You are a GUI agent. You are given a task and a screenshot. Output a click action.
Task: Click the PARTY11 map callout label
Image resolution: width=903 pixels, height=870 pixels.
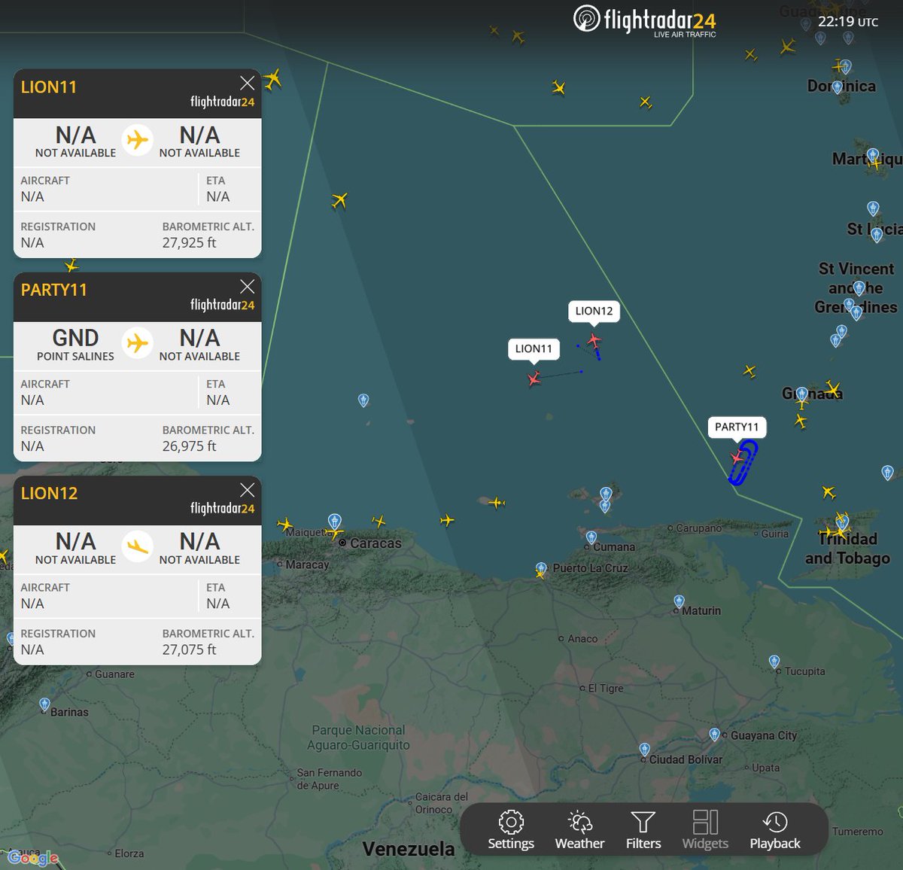[x=737, y=427]
